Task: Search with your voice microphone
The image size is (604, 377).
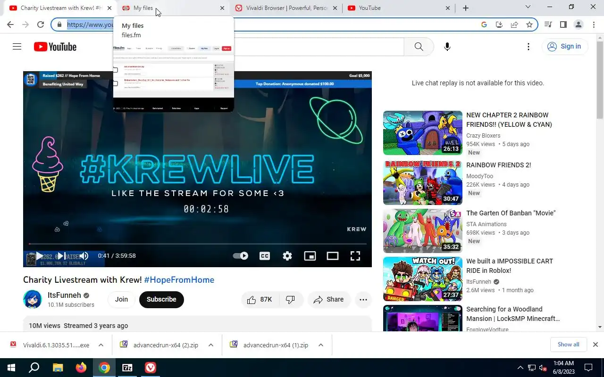Action: coord(447,46)
